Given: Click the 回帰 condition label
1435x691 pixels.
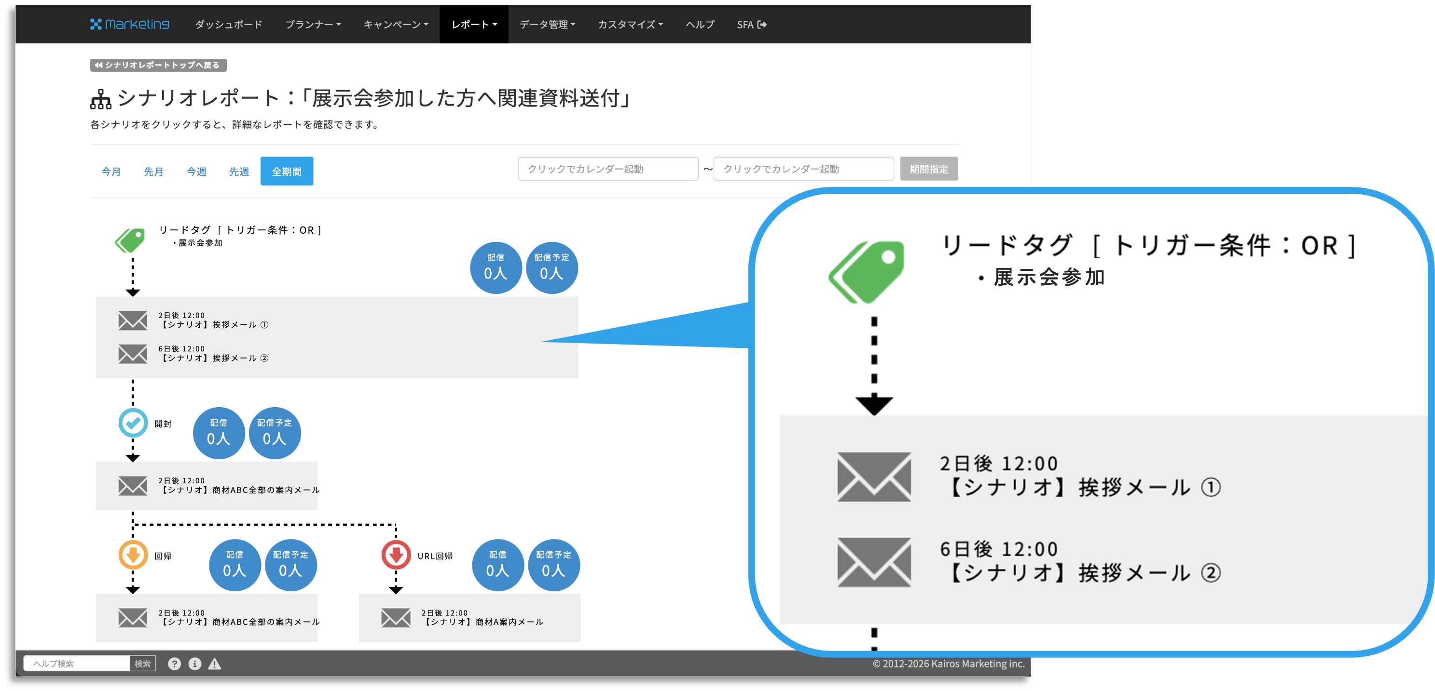Looking at the screenshot, I should tap(163, 557).
